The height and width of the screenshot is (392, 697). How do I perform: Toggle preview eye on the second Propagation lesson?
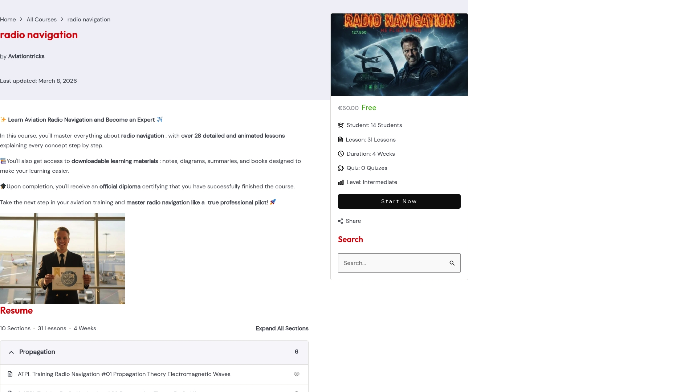tap(297, 391)
